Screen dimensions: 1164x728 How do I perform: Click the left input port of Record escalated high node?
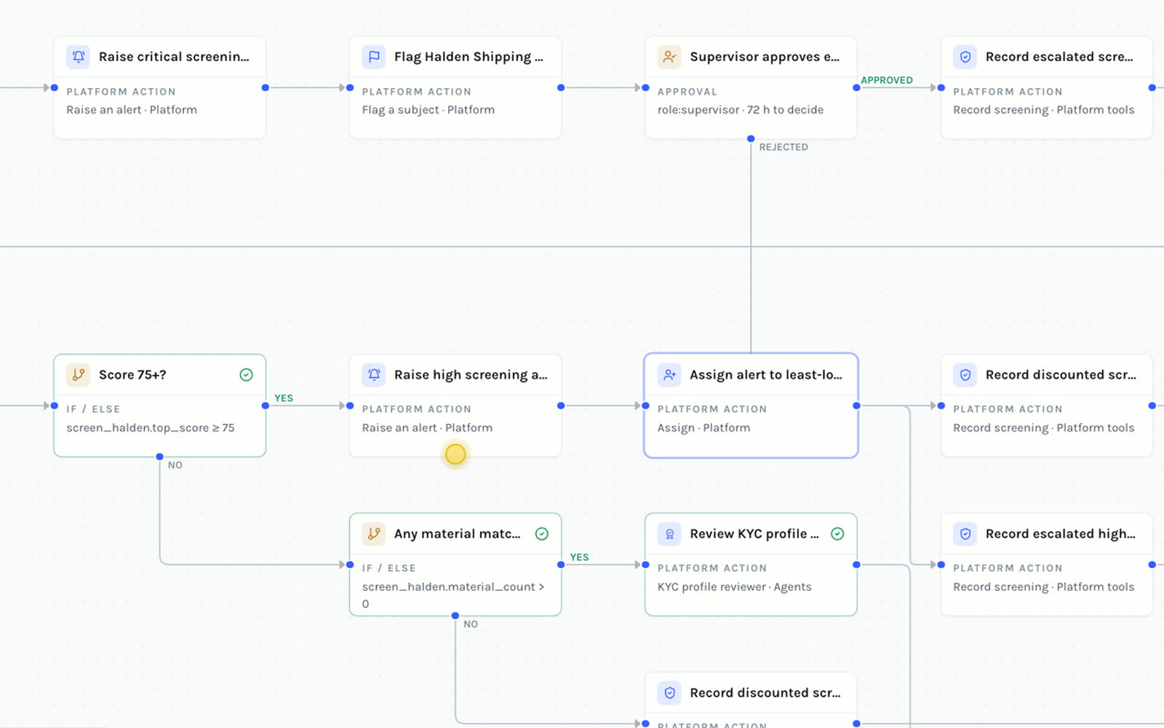pyautogui.click(x=941, y=564)
